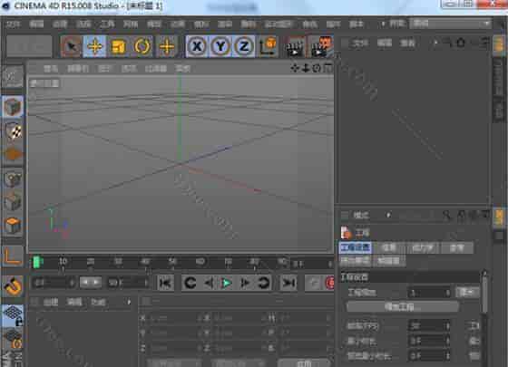This screenshot has width=508, height=367.
Task: Go to end of animation
Action: click(288, 283)
